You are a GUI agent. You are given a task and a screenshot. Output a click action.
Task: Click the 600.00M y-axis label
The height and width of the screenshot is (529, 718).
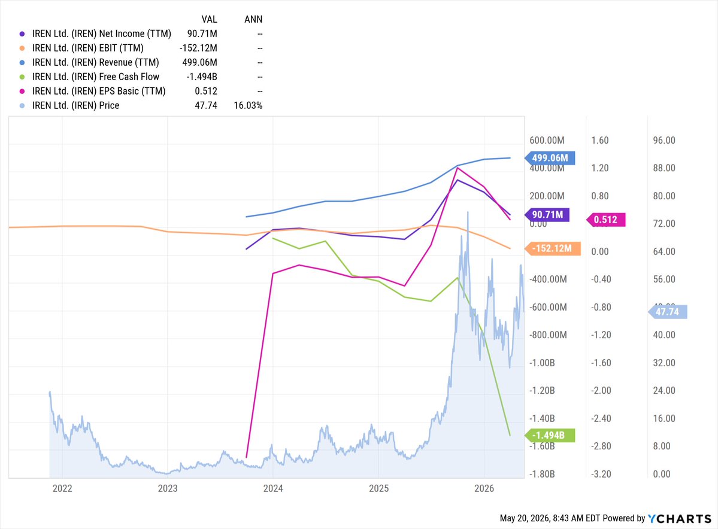(547, 141)
